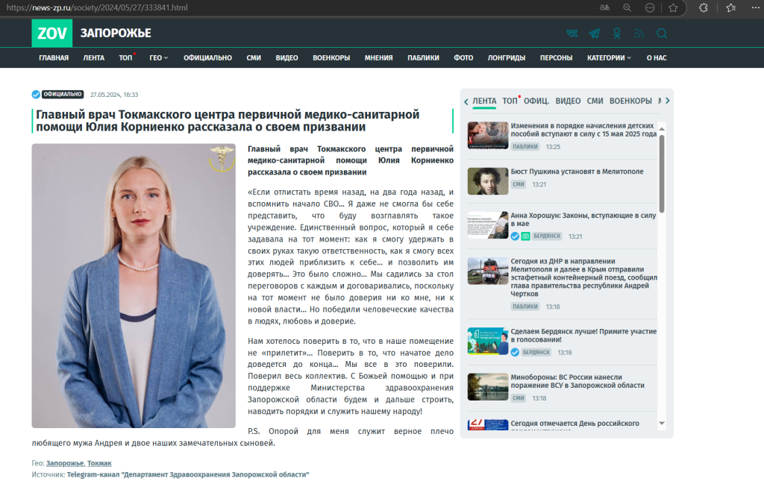Open the Odnoklassniki icon in header
The image size is (764, 487).
(617, 33)
